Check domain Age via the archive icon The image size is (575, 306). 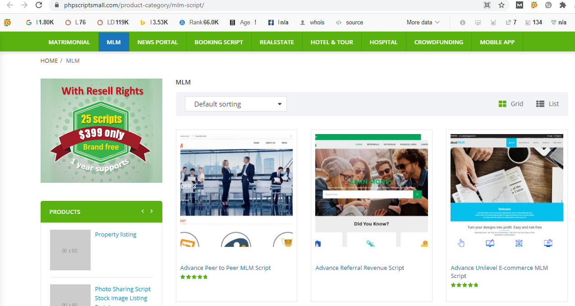tap(233, 22)
